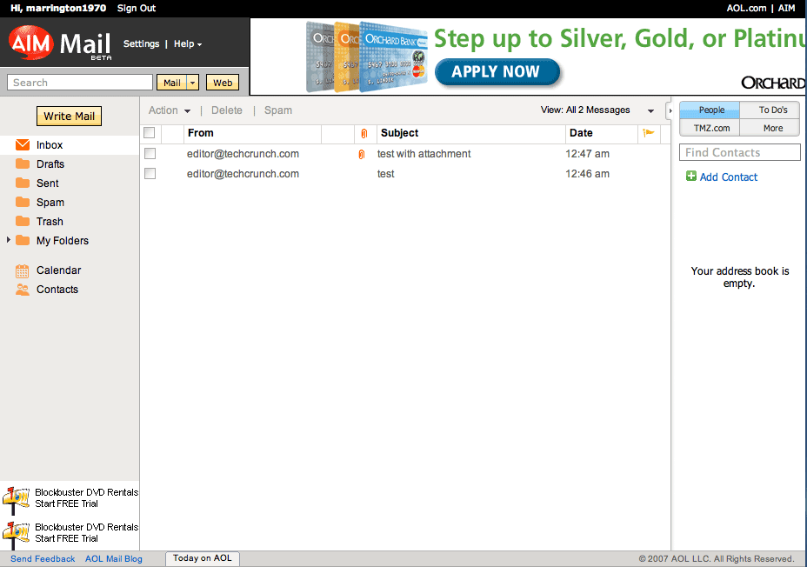Click into the Search input field
This screenshot has width=807, height=567.
80,83
